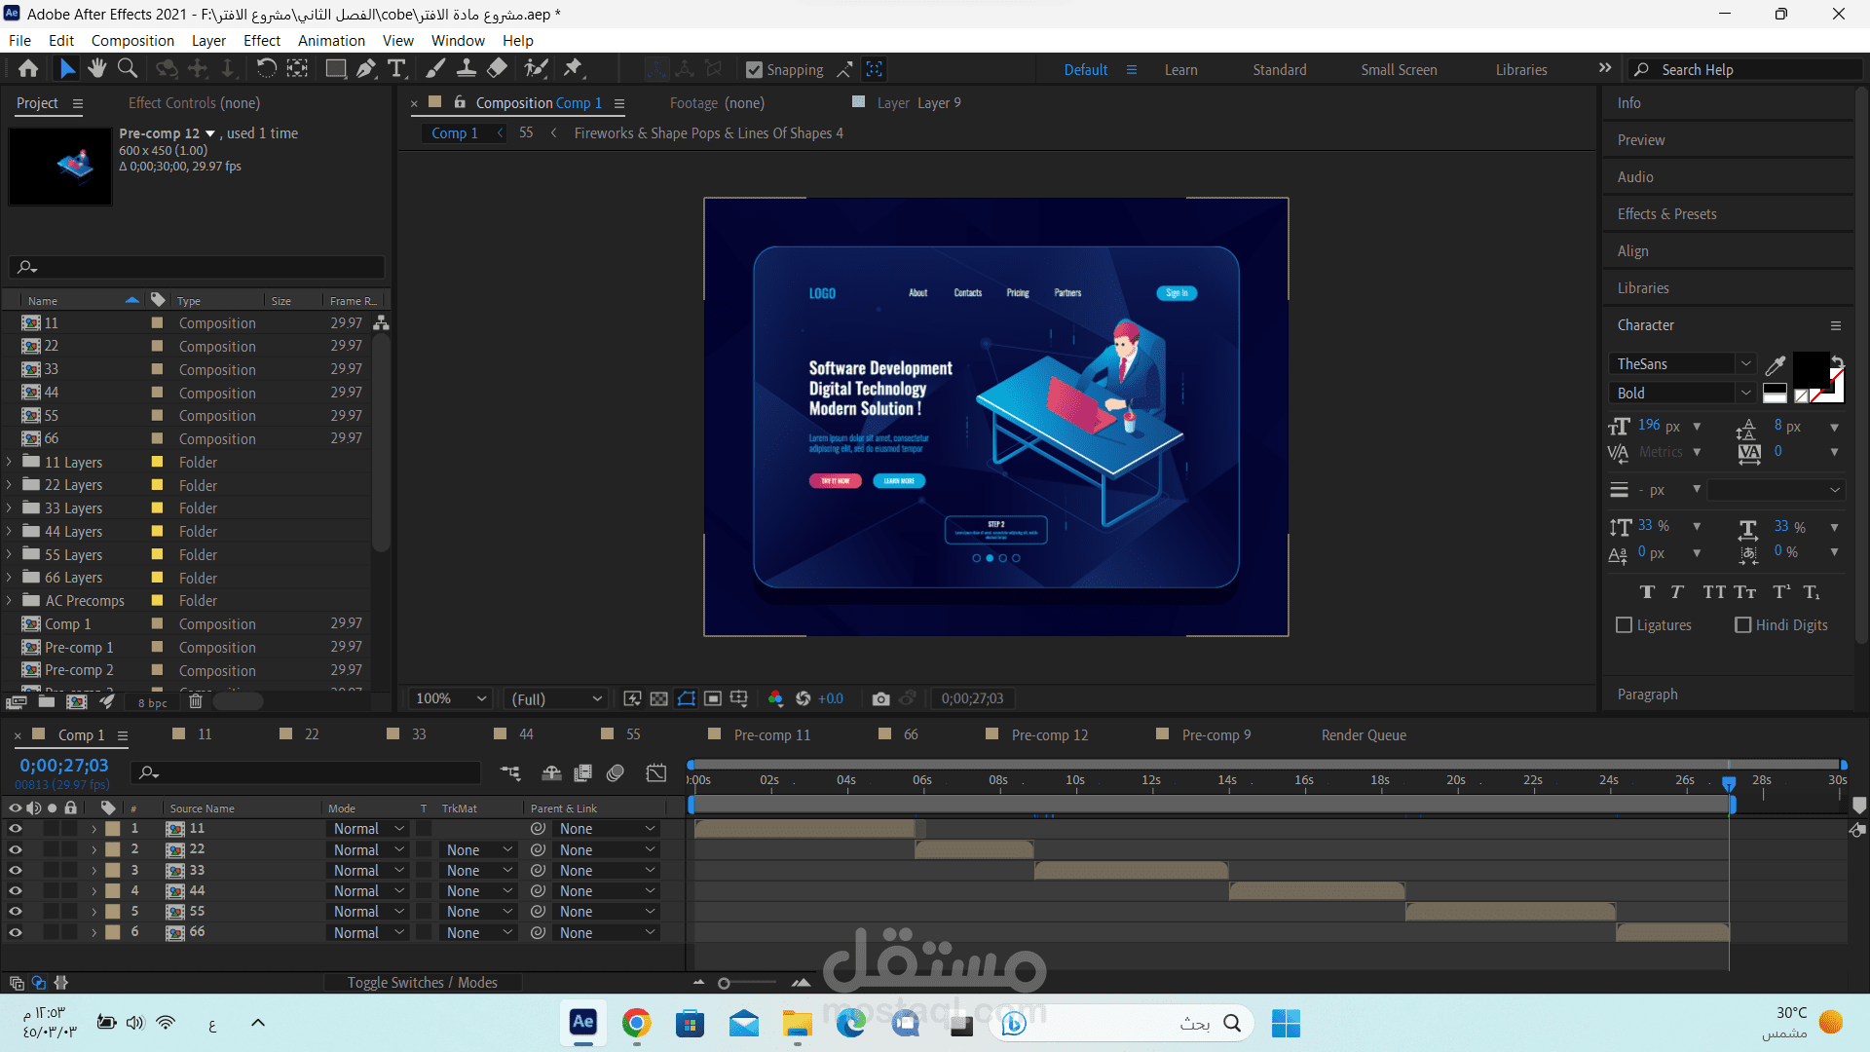Hide layer 66 using its eye icon
The width and height of the screenshot is (1870, 1052).
point(15,933)
